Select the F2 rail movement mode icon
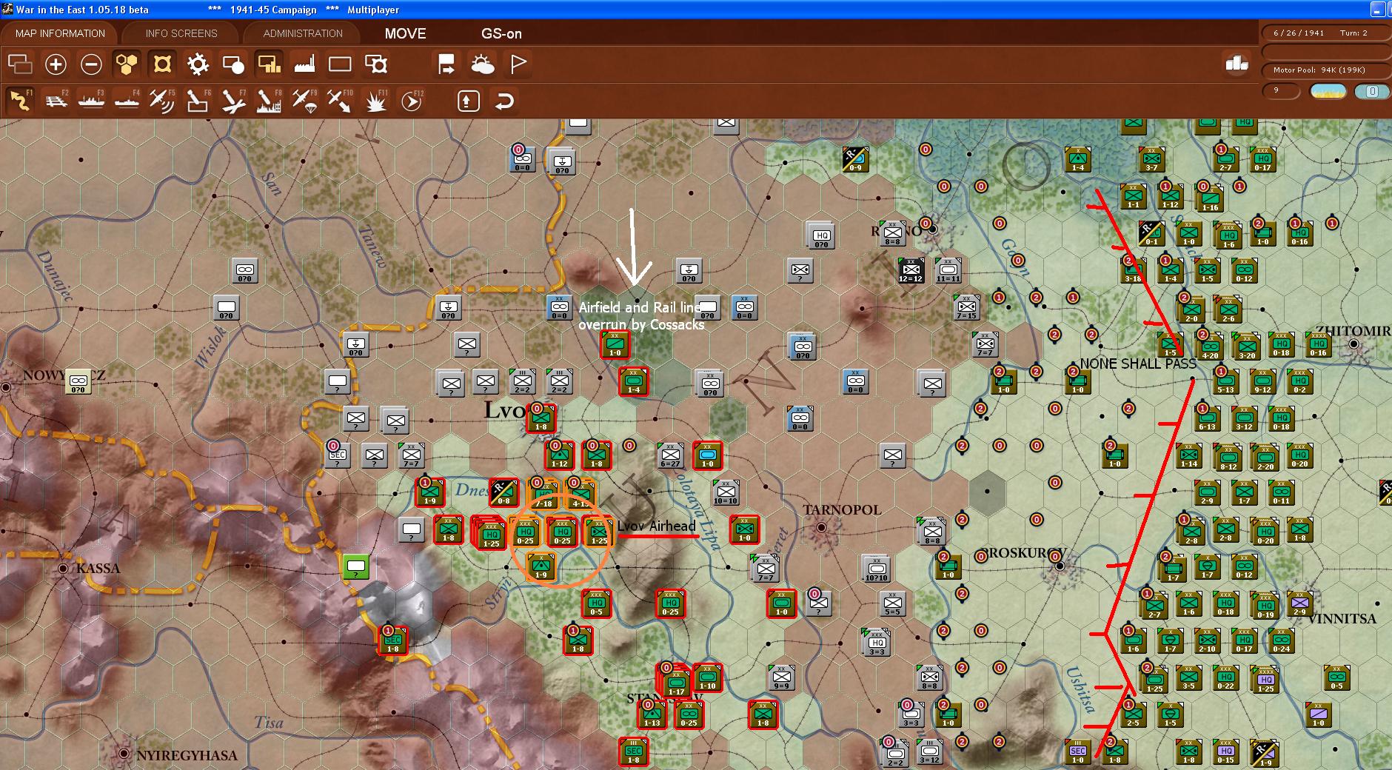 56,101
